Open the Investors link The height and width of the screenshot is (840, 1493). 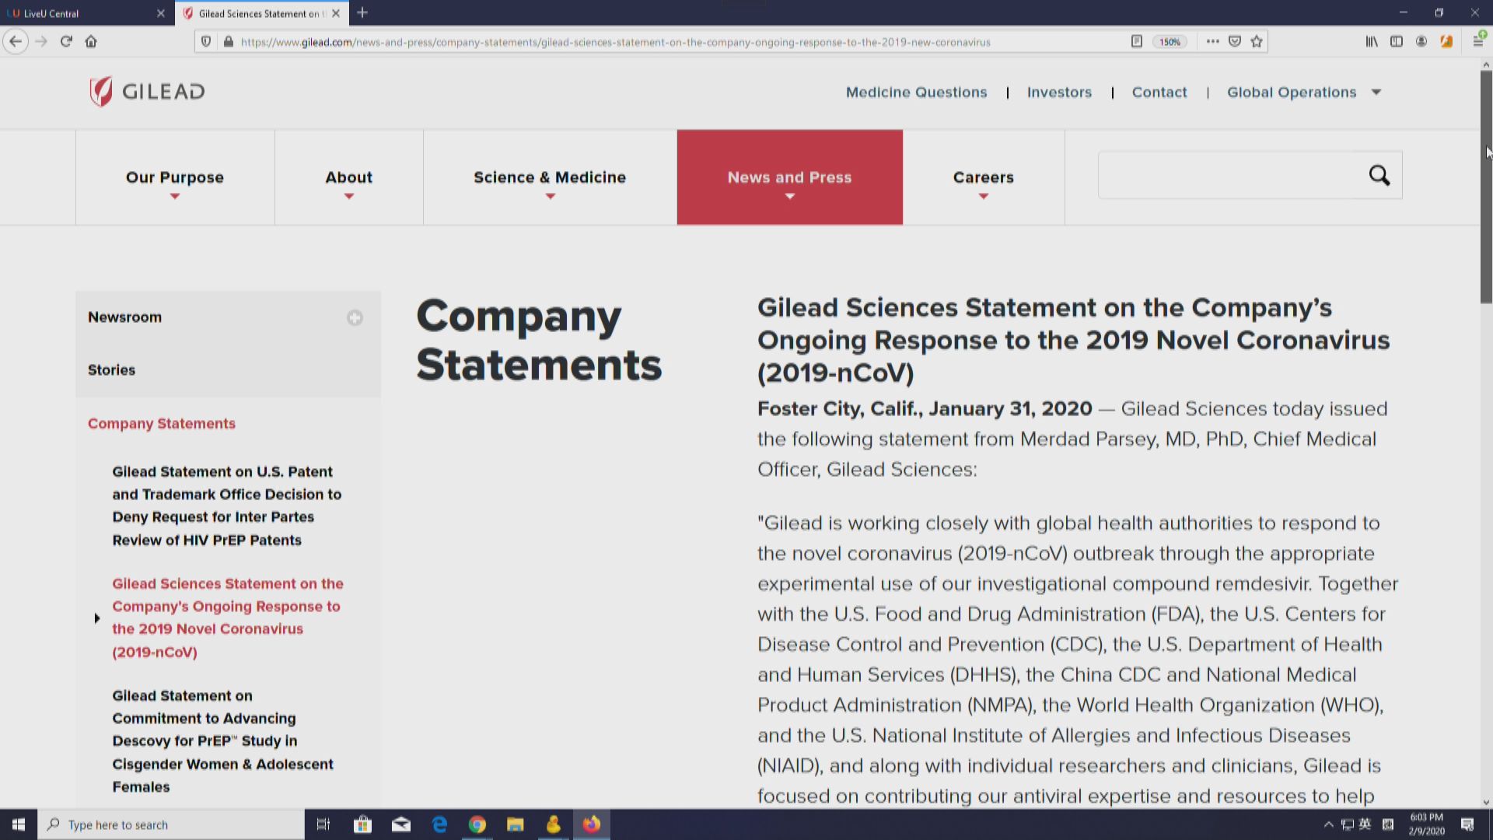click(1059, 92)
